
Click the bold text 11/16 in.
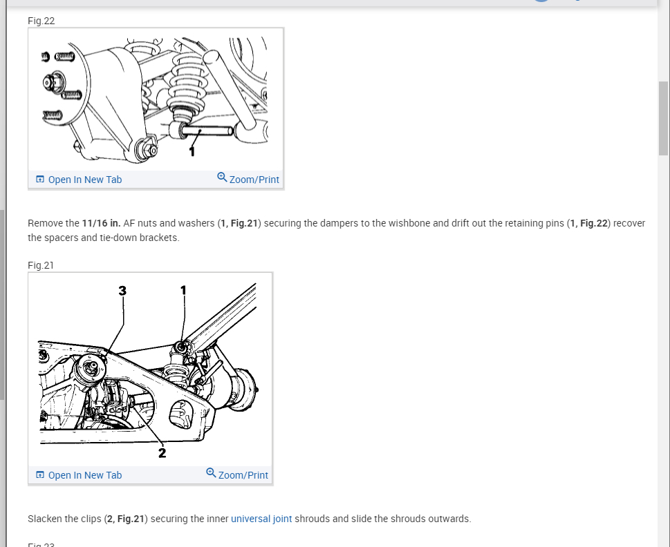click(101, 223)
